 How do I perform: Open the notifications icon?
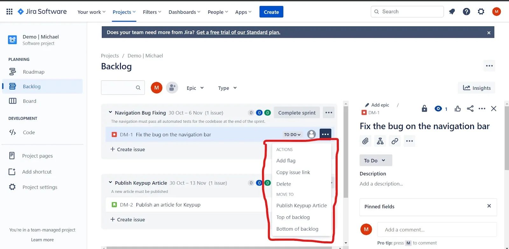[452, 12]
